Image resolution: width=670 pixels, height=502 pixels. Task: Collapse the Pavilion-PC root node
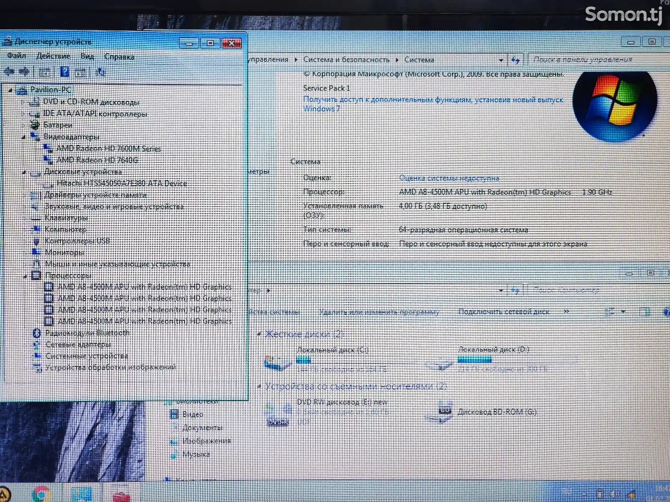point(10,90)
